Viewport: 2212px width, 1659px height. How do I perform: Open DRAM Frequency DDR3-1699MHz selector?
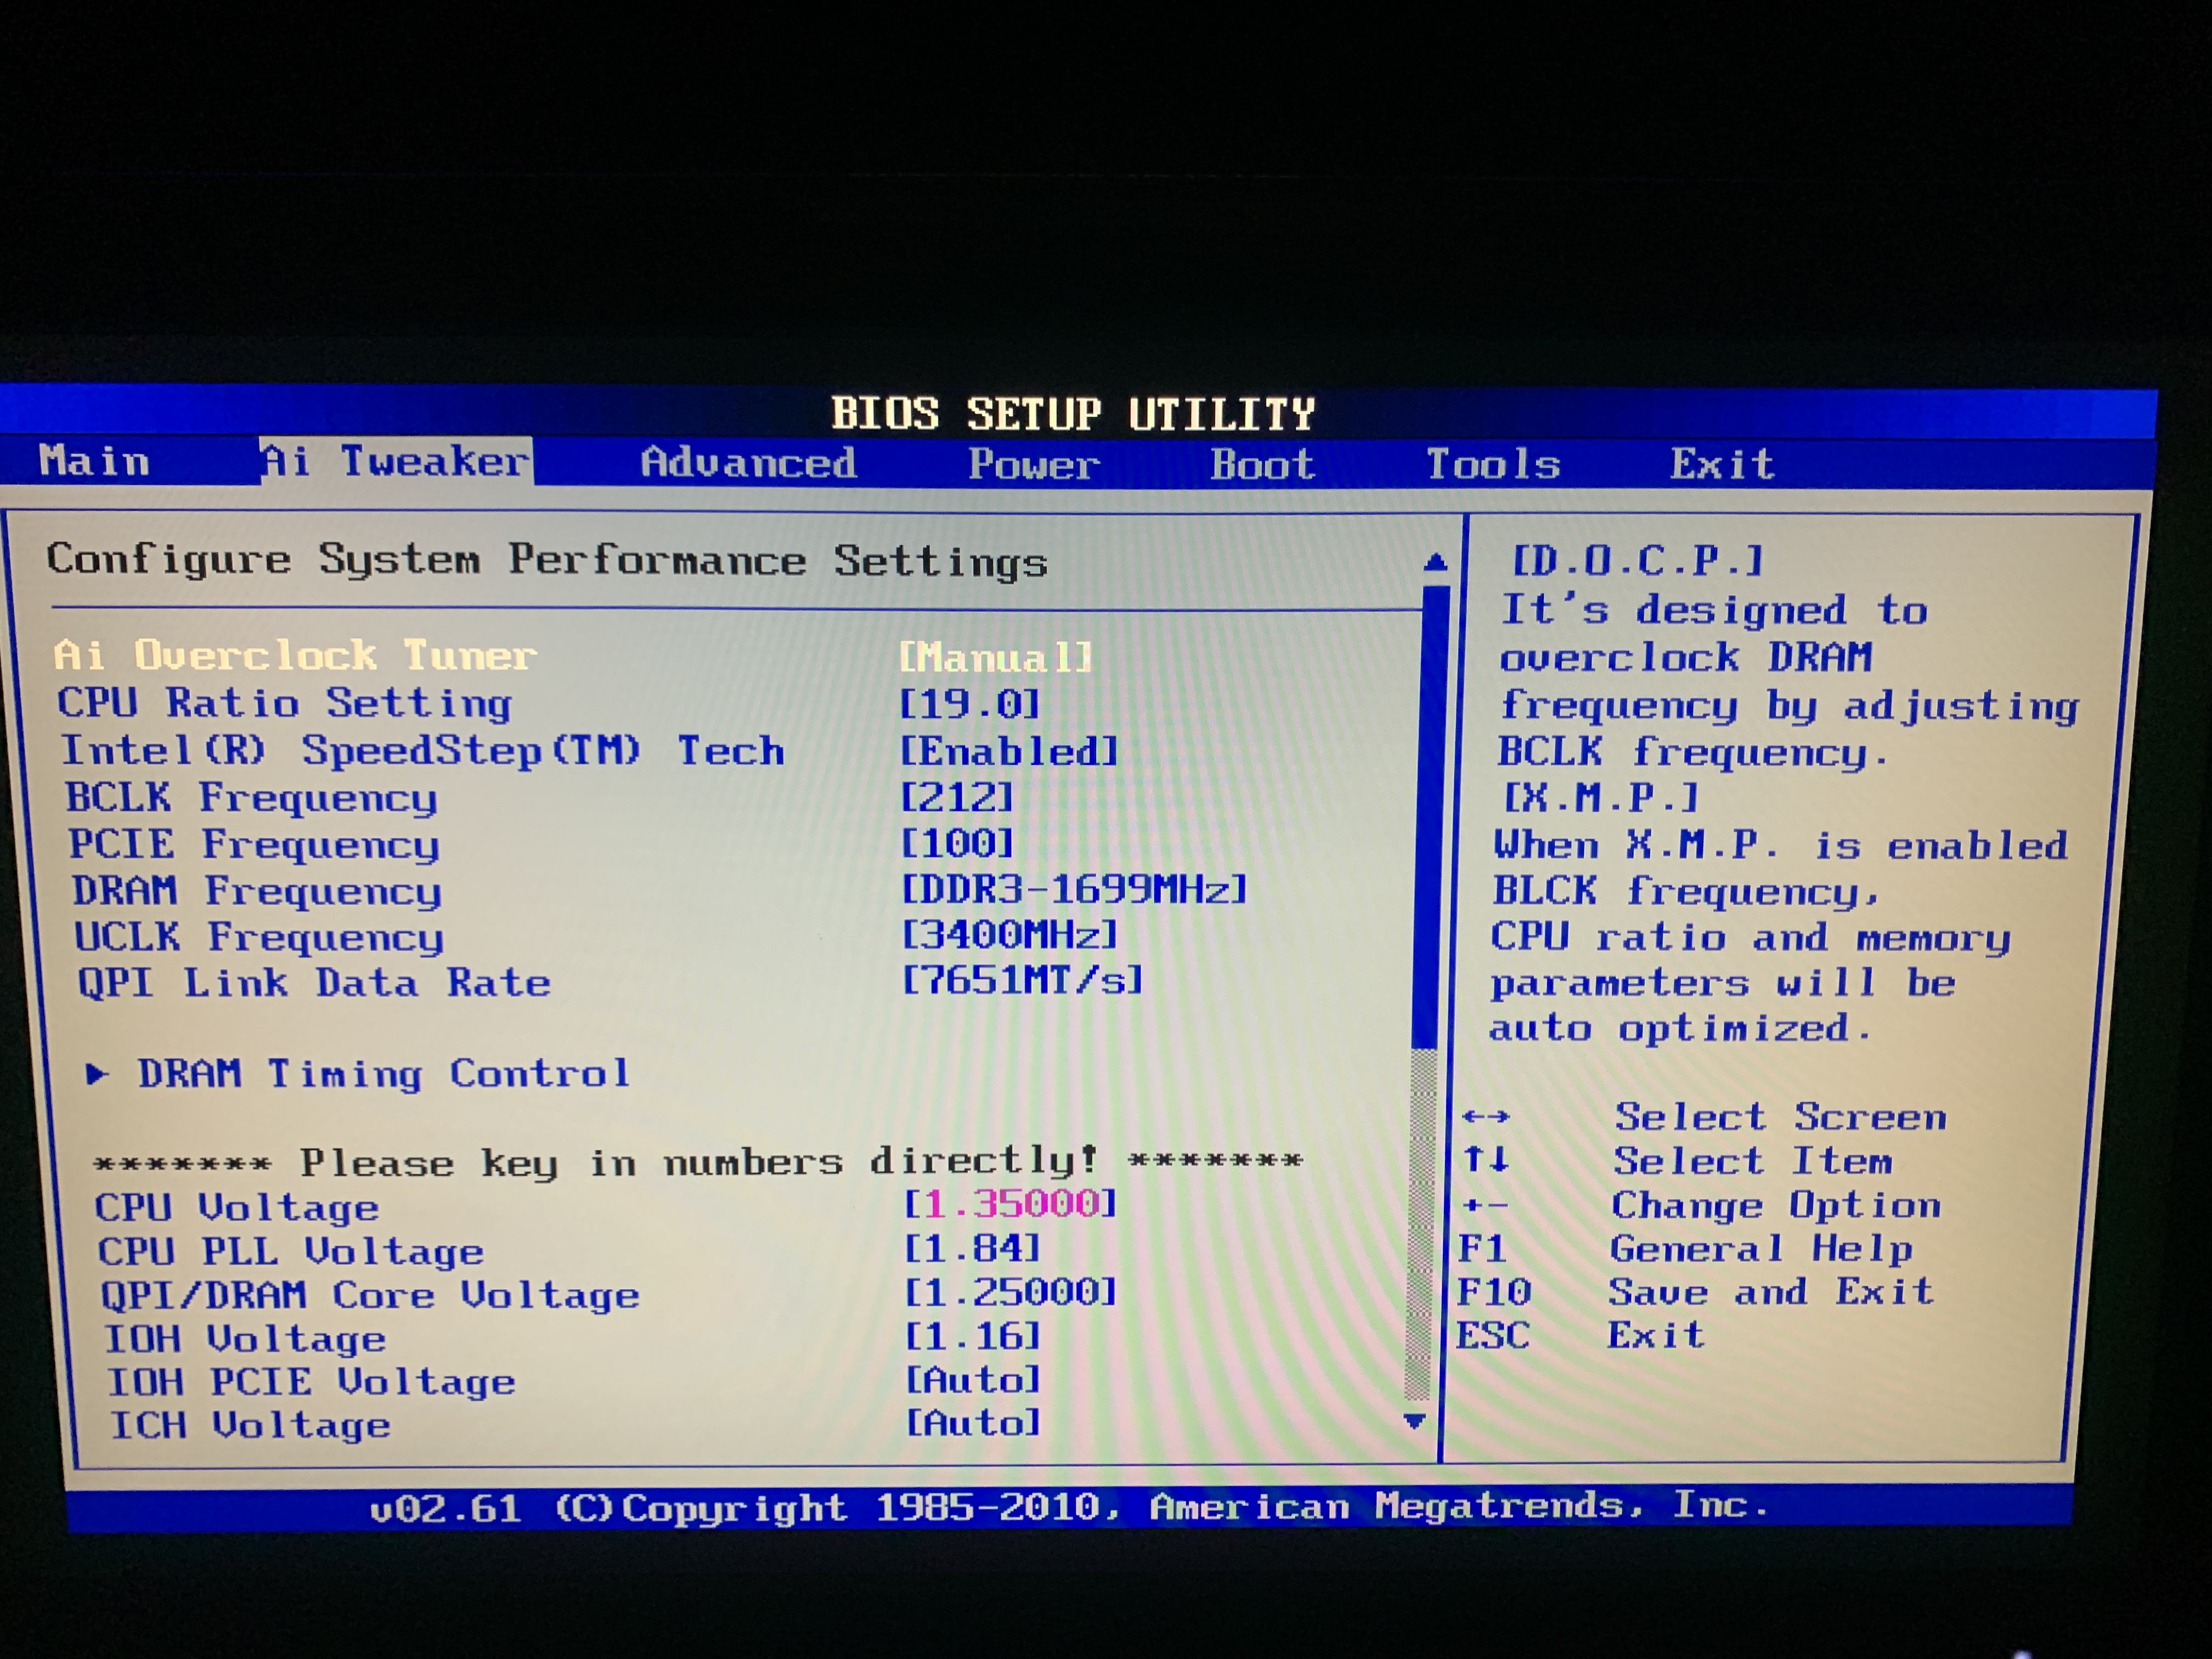click(x=1074, y=889)
